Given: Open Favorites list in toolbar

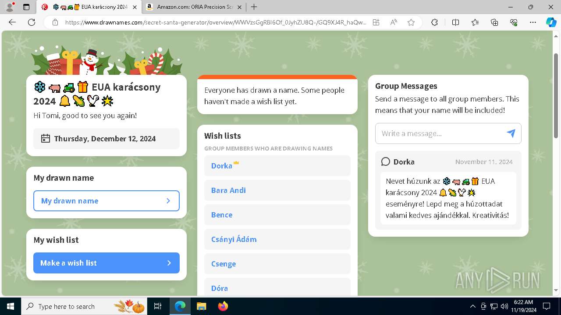Looking at the screenshot, I should [475, 22].
